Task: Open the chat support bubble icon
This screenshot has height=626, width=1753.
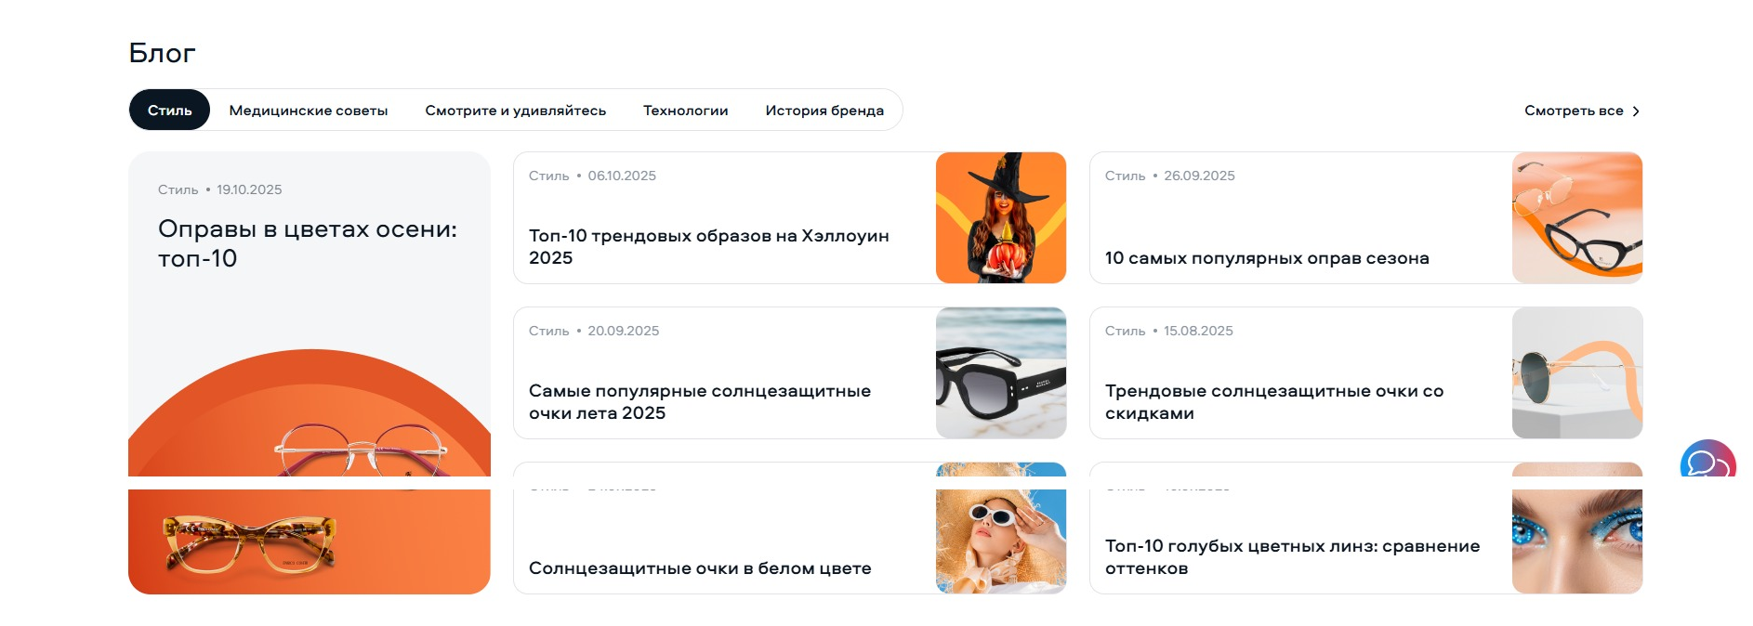Action: 1707,459
